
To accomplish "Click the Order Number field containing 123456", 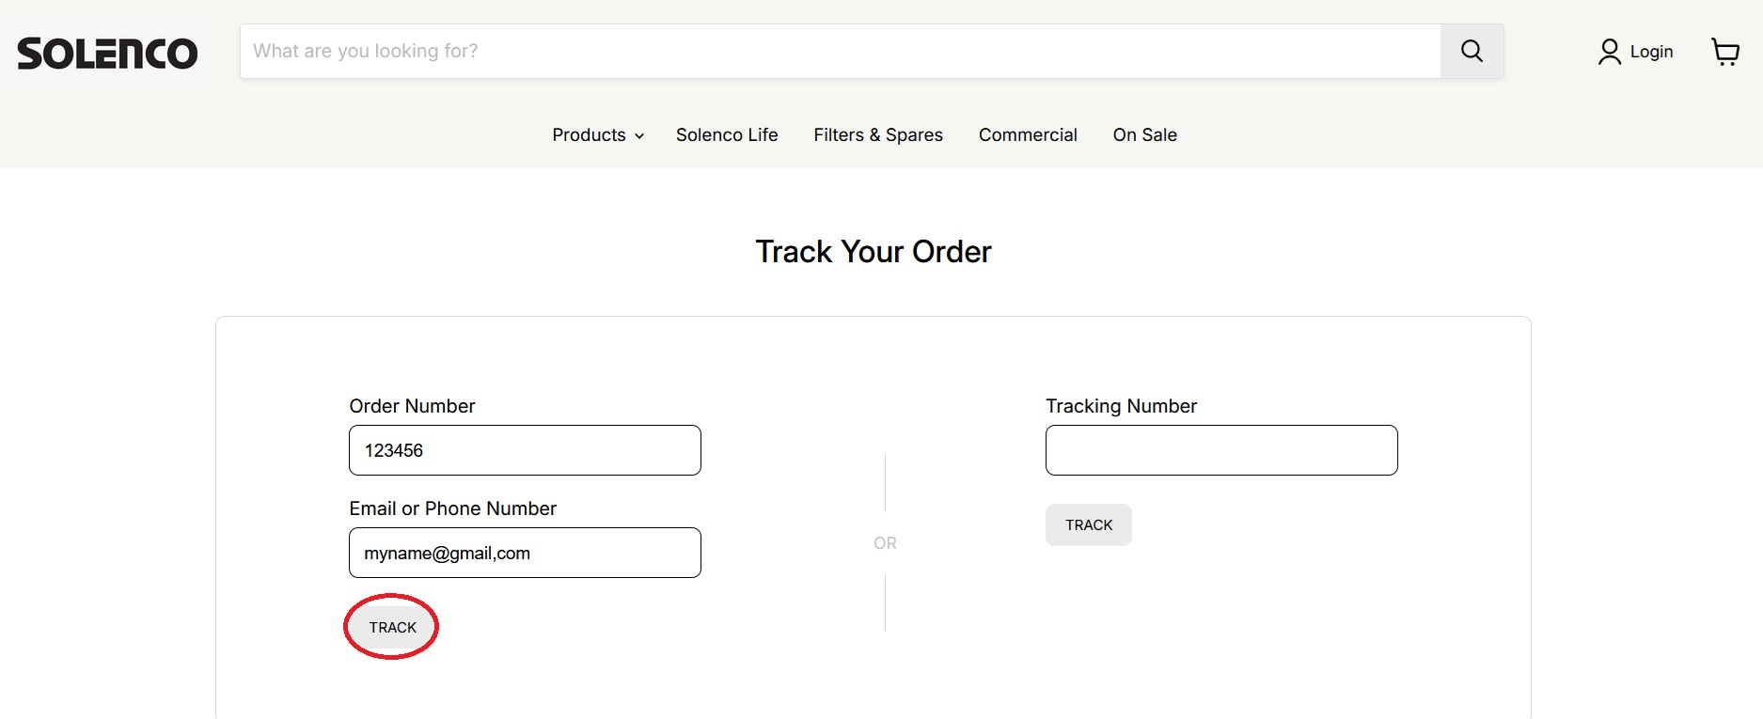I will (x=525, y=450).
